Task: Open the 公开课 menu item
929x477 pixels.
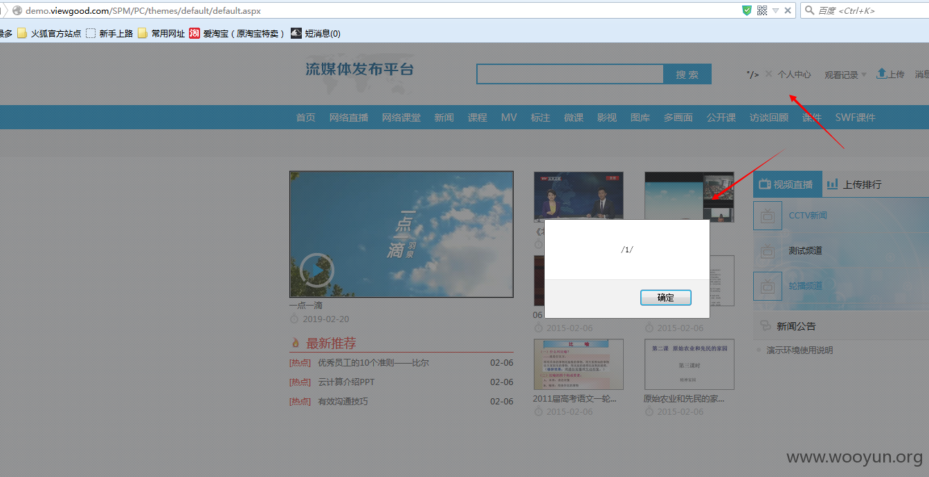Action: click(x=721, y=118)
